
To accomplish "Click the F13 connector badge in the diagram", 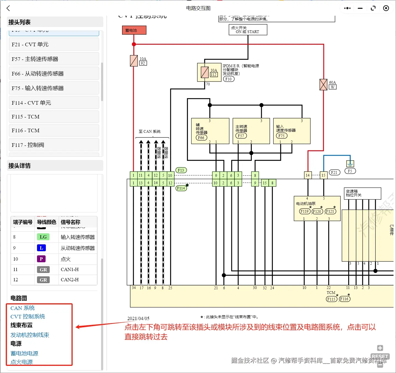I will point(181,170).
